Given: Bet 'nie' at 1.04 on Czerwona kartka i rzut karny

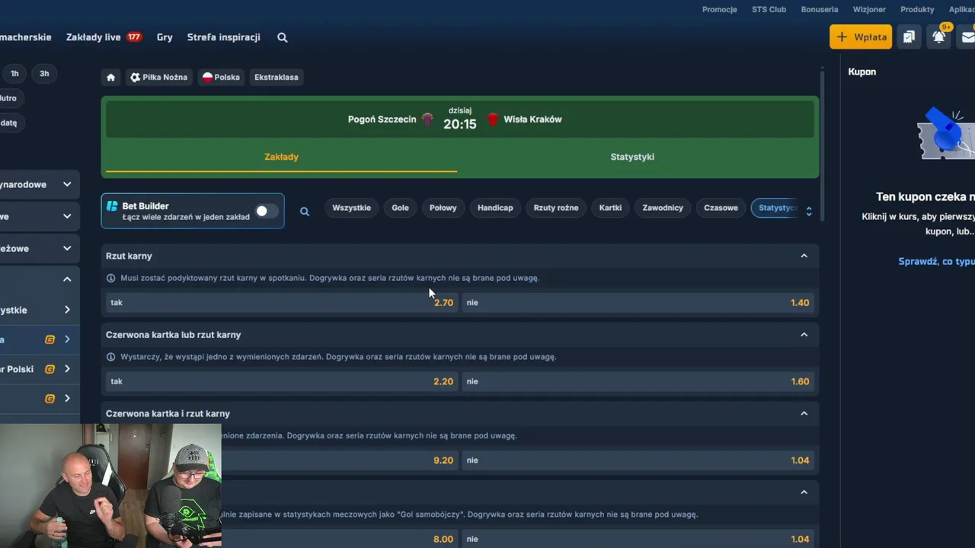Looking at the screenshot, I should tap(638, 460).
